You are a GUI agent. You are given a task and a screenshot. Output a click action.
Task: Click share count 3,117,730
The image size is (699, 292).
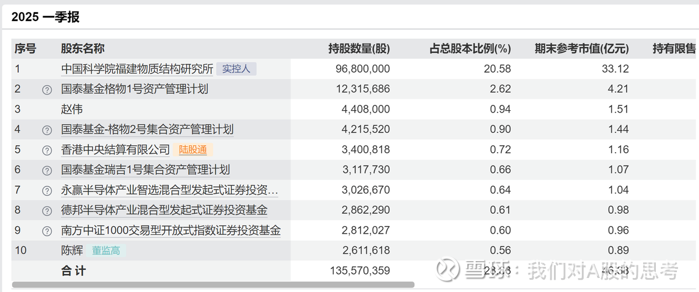365,170
